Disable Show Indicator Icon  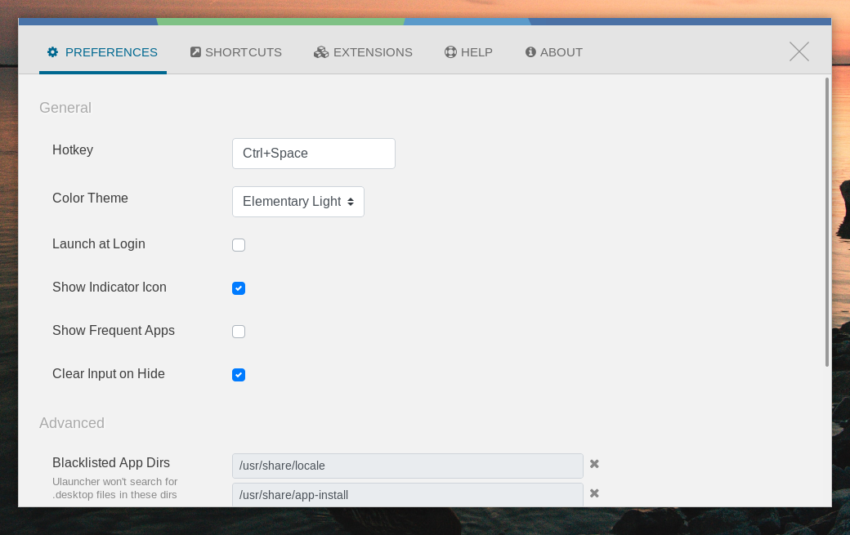coord(238,288)
